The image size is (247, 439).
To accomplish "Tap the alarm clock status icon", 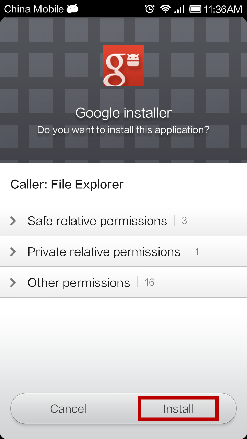I will coord(150,9).
